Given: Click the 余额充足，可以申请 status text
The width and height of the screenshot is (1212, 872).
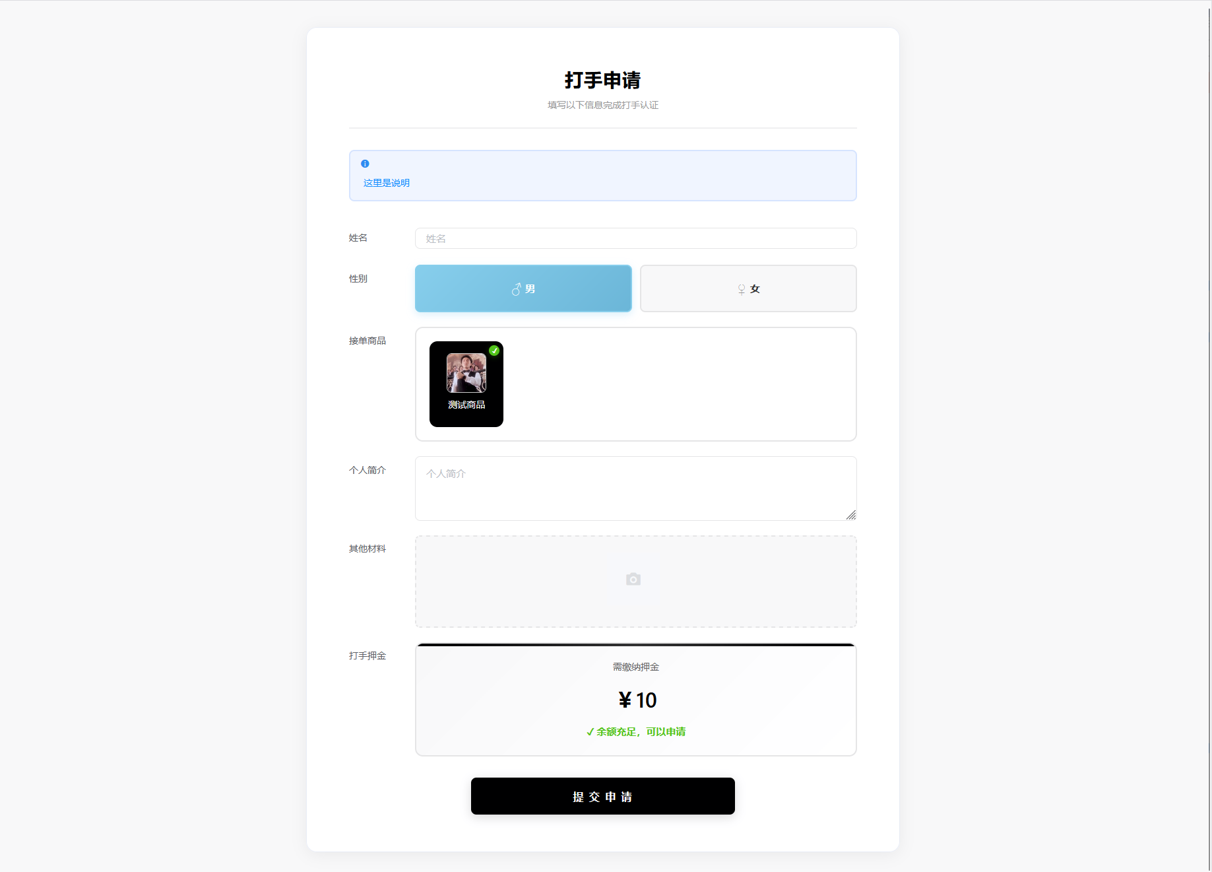Looking at the screenshot, I should coord(641,732).
